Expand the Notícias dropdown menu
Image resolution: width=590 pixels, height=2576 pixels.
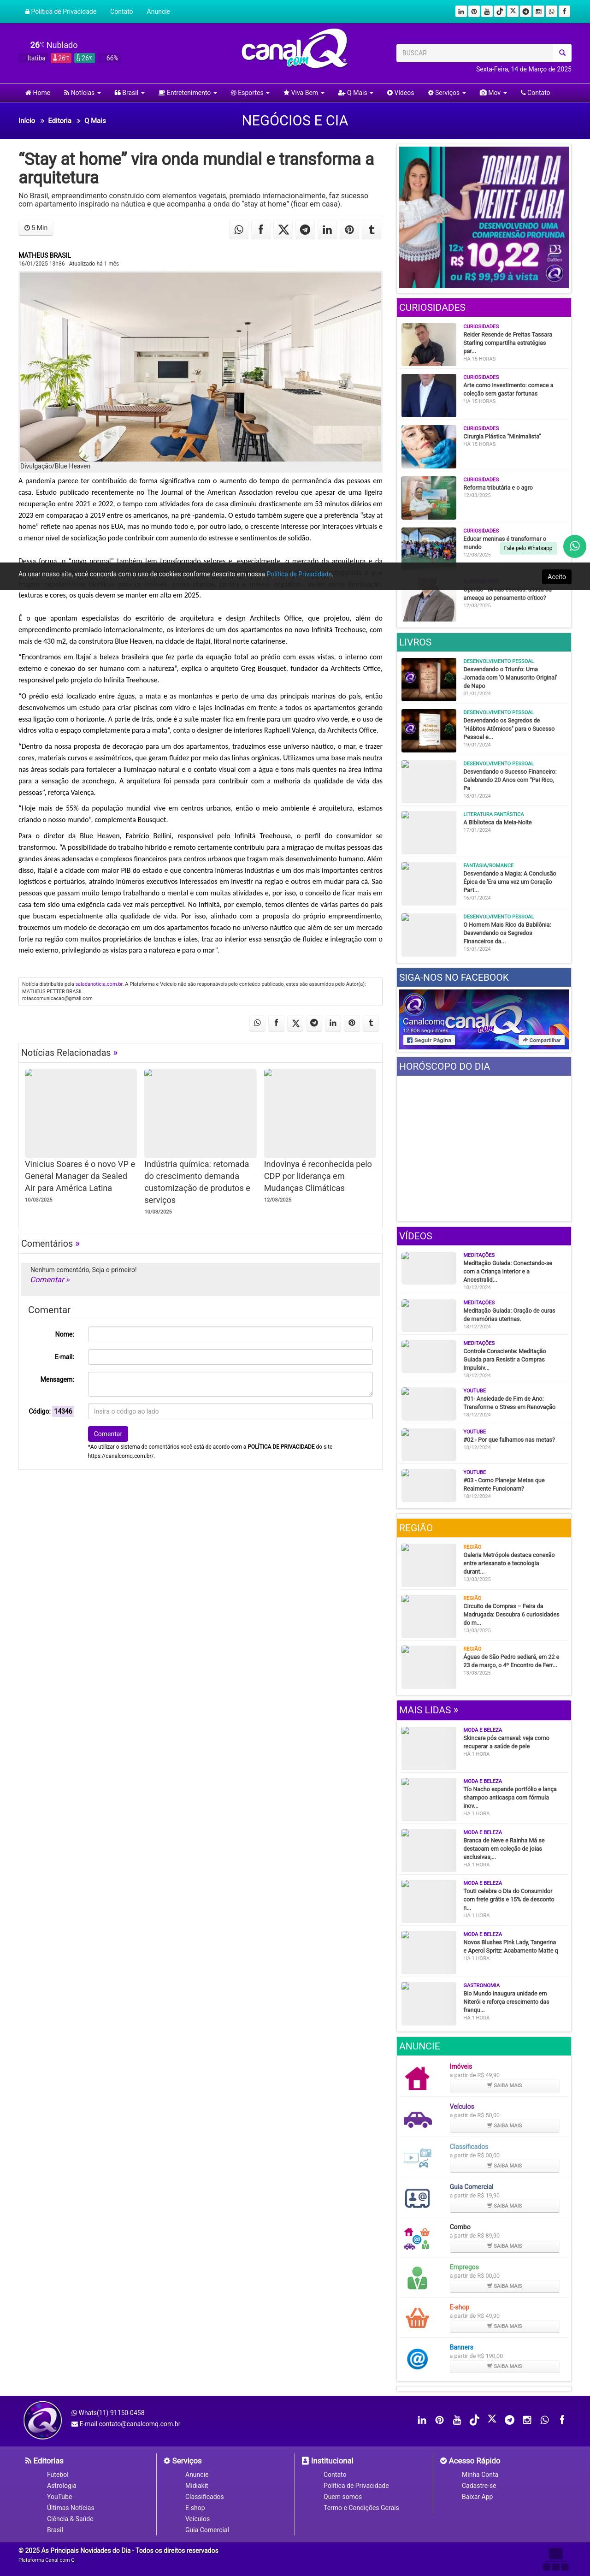(81, 93)
